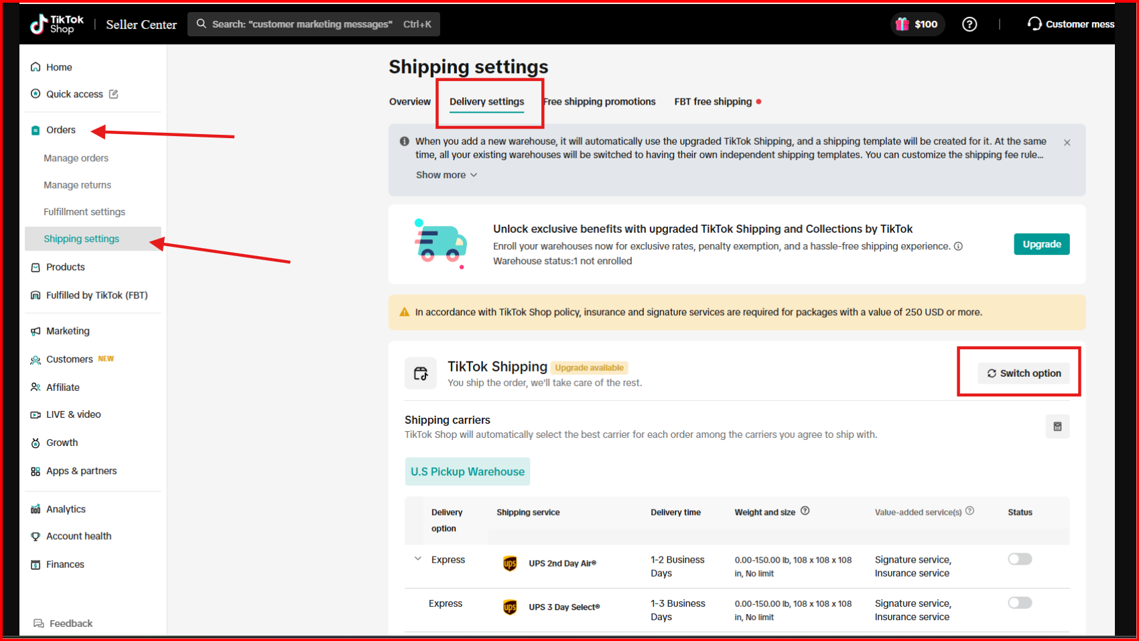Click the Switch option button

1024,373
